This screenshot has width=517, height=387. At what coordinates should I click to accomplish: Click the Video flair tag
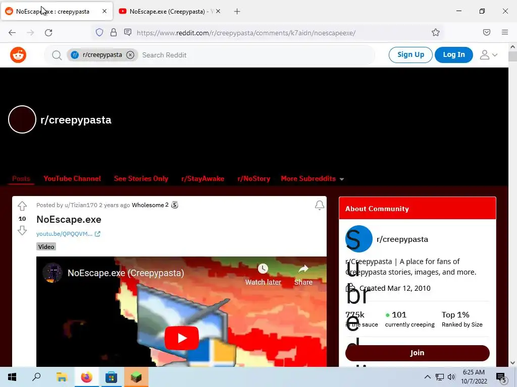[46, 247]
